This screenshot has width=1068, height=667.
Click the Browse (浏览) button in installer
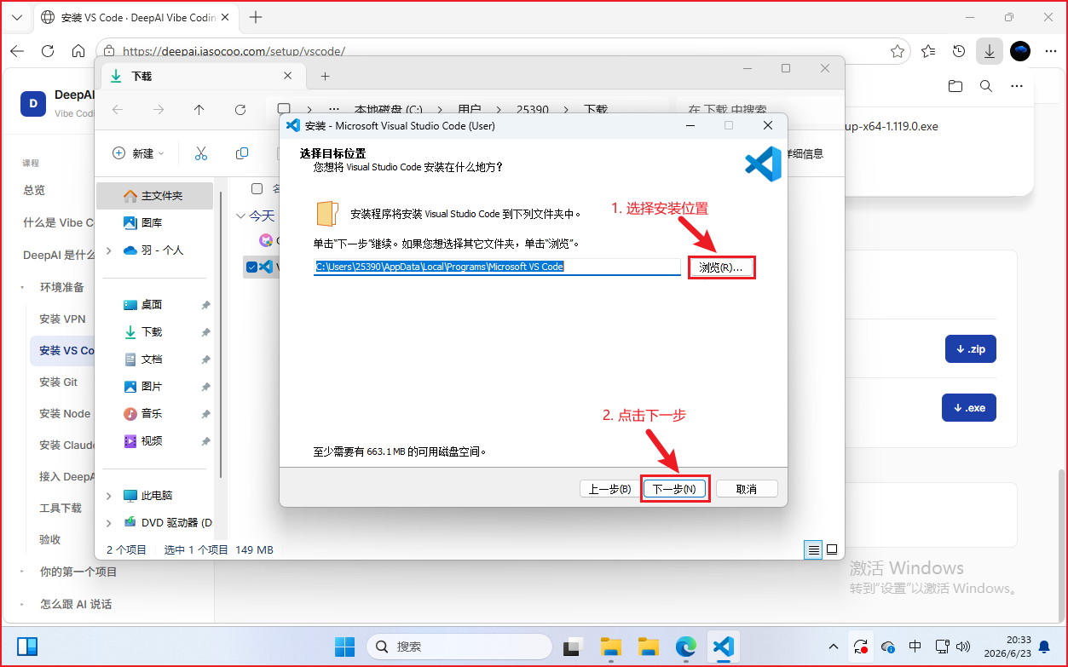[x=721, y=267]
